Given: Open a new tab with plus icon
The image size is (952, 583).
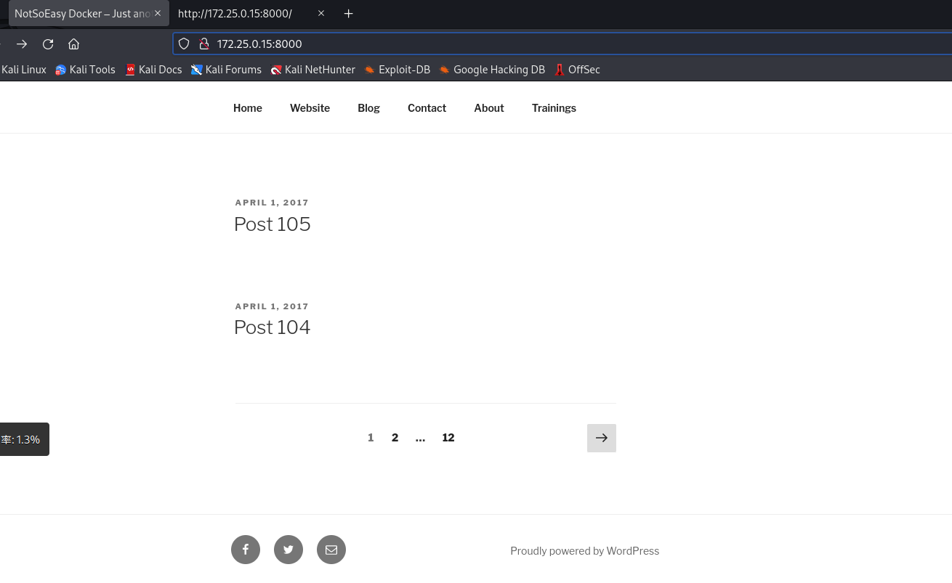Looking at the screenshot, I should coord(349,13).
